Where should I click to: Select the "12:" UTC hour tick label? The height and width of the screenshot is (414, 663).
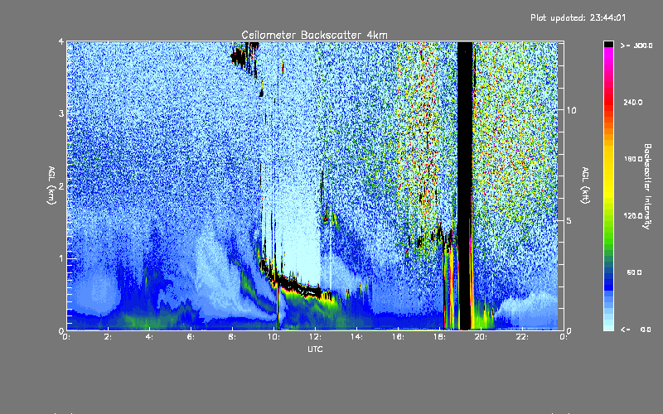click(315, 337)
